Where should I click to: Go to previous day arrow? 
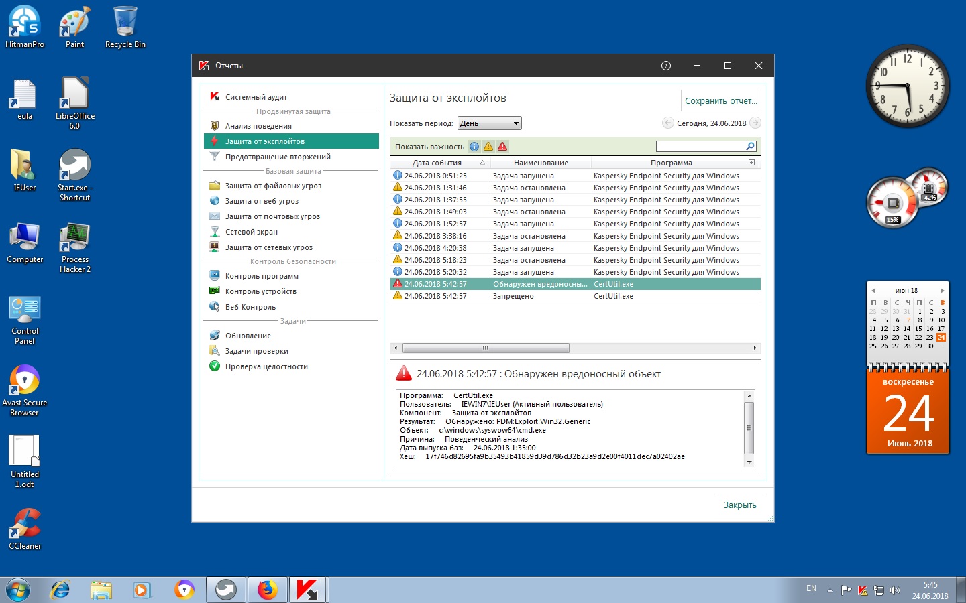point(667,123)
